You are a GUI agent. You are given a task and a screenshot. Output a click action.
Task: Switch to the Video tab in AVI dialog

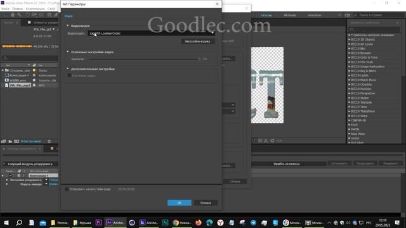[69, 16]
